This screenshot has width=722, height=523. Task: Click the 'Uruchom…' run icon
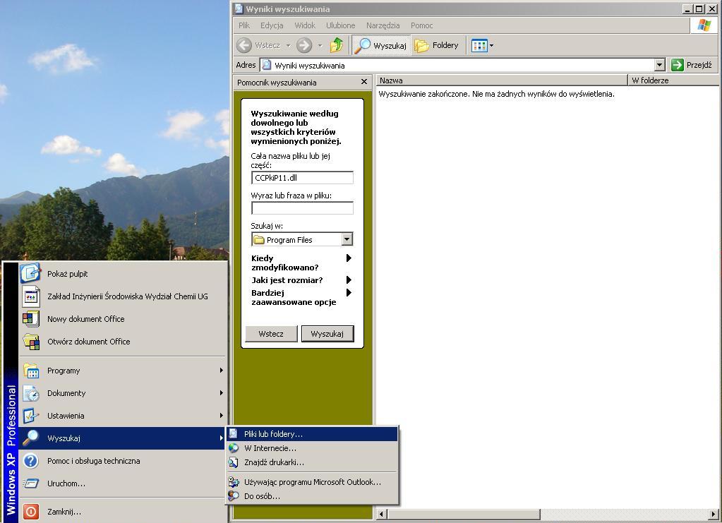(31, 483)
